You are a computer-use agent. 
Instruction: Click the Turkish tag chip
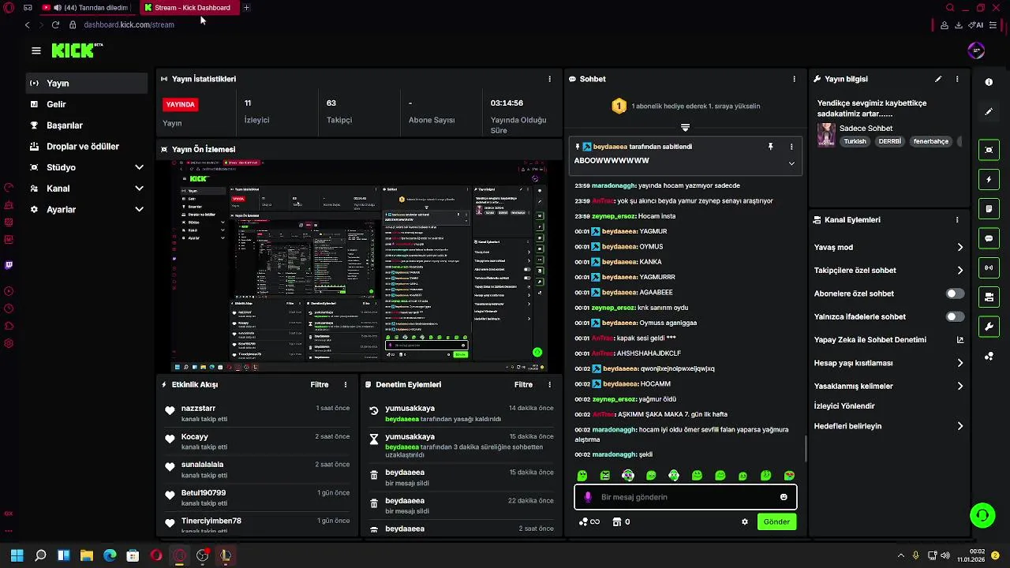[855, 142]
